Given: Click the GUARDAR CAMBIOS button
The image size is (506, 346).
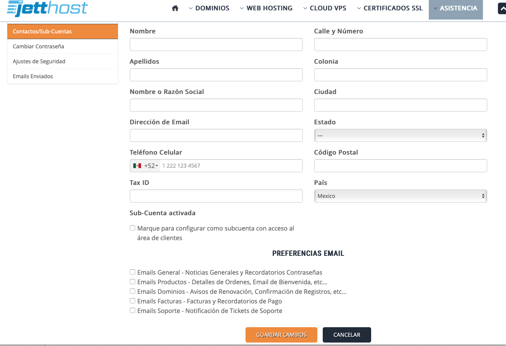Looking at the screenshot, I should click(281, 335).
